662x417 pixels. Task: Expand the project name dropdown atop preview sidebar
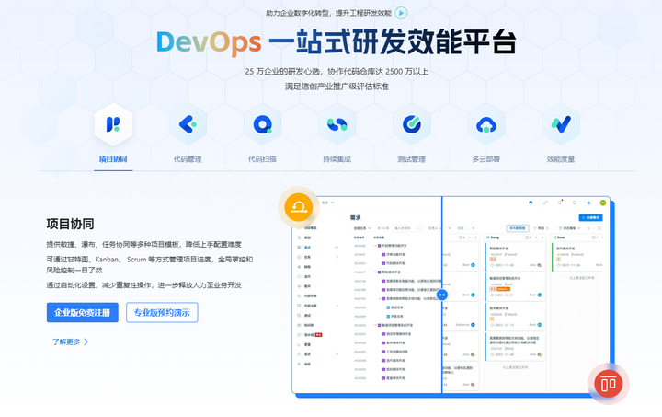pyautogui.click(x=327, y=203)
